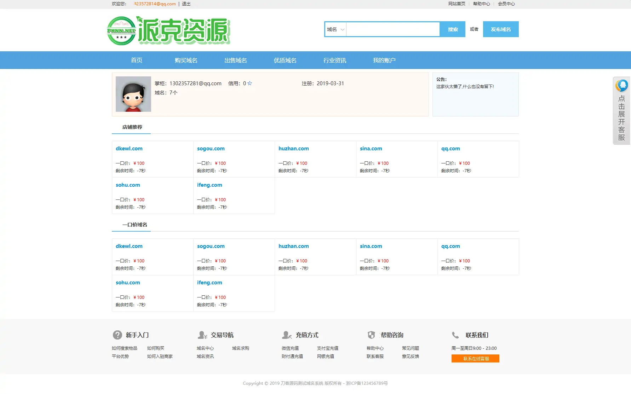Click the shop owner avatar picture
This screenshot has width=631, height=394.
click(133, 94)
